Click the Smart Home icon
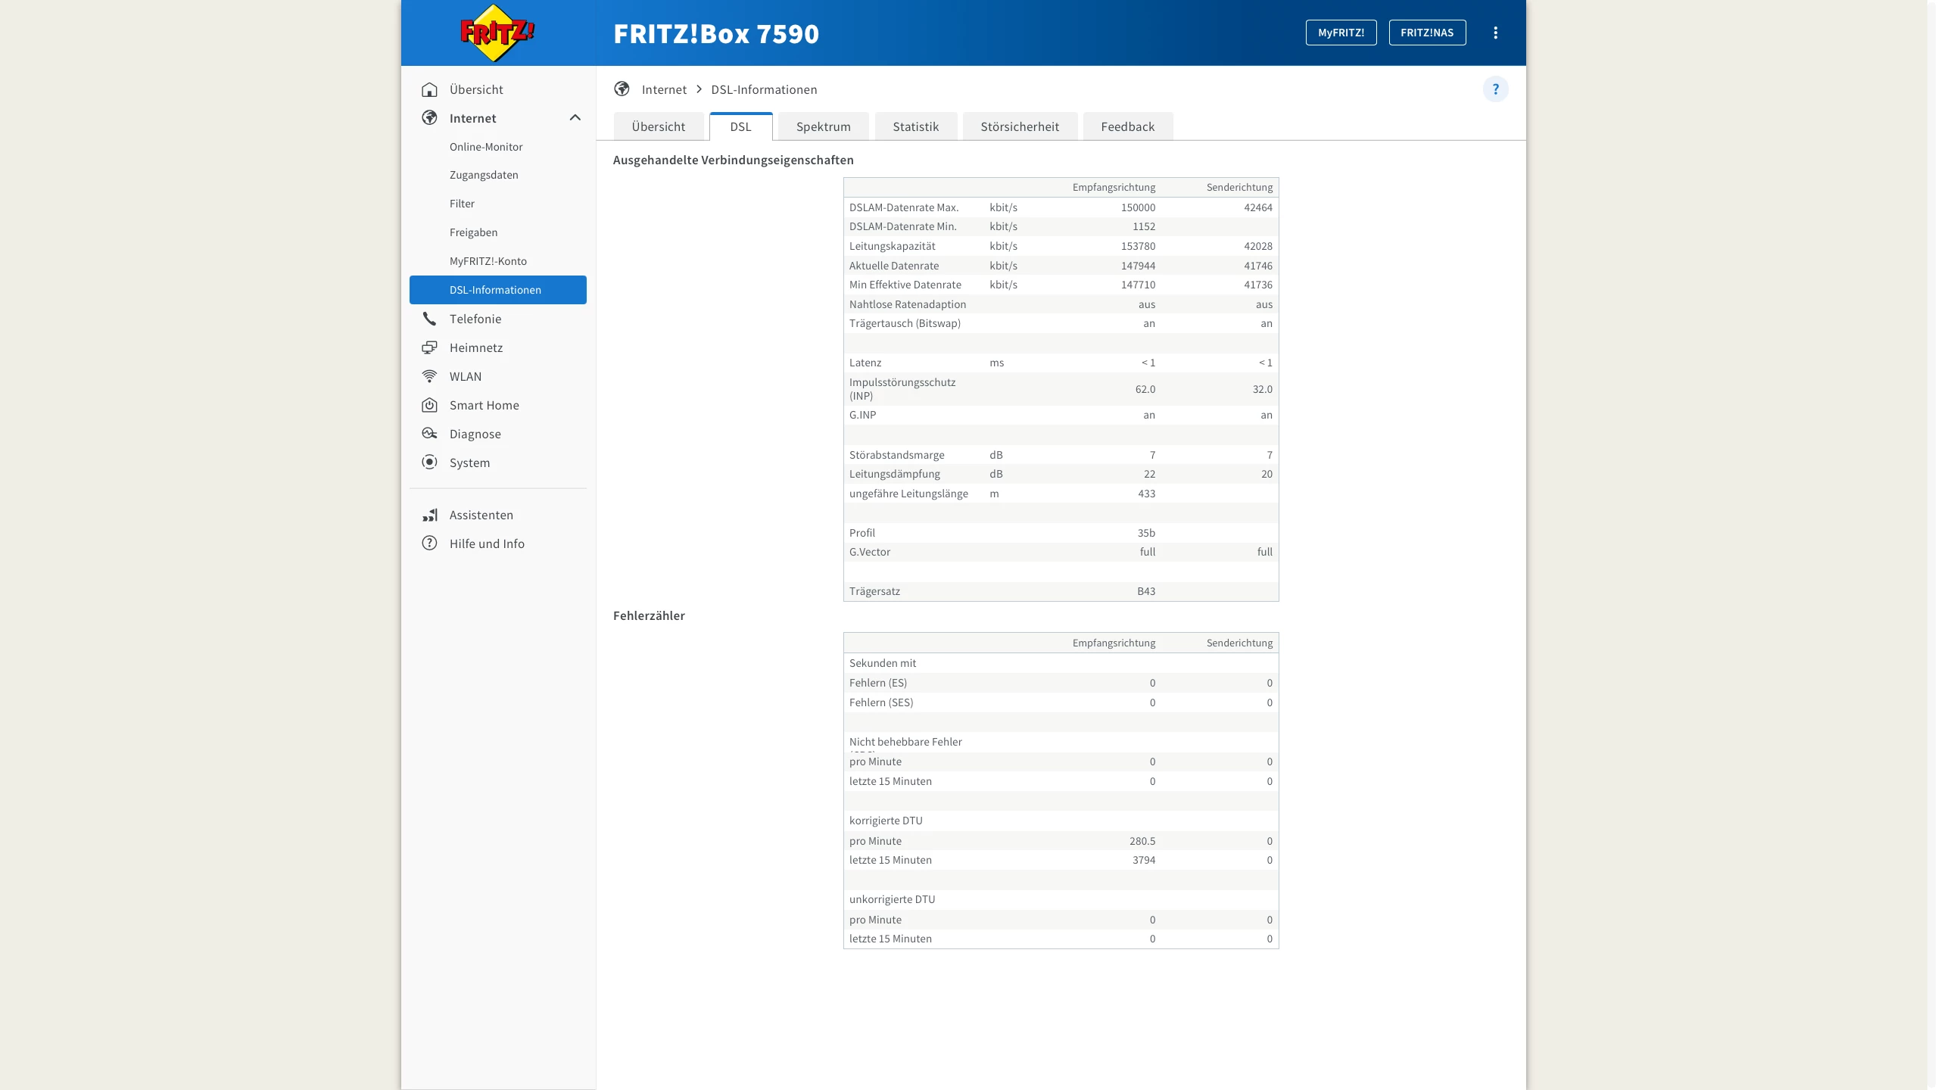This screenshot has width=1938, height=1090. click(429, 405)
